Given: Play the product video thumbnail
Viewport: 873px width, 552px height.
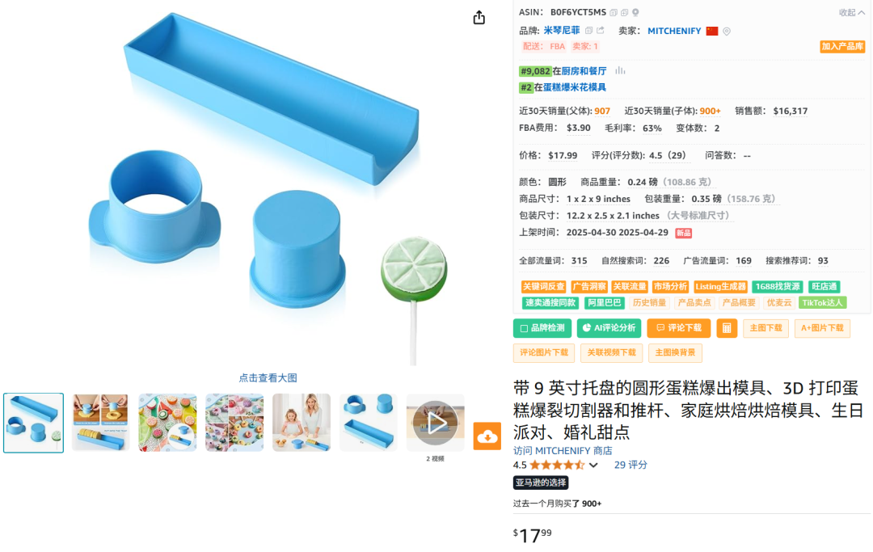Looking at the screenshot, I should (436, 423).
